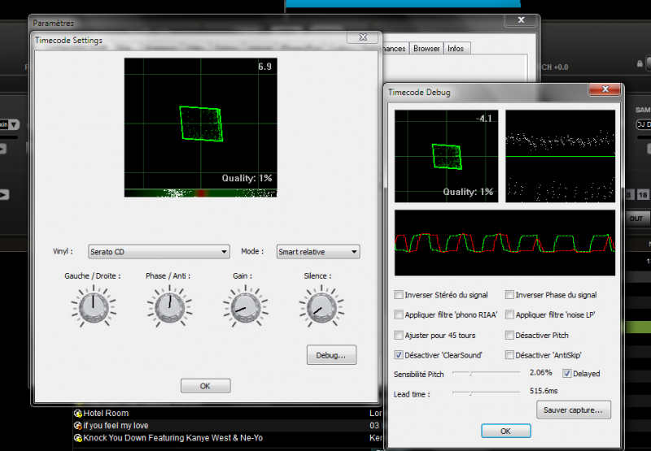
Task: Click the Silence threshold knob
Action: click(x=316, y=306)
